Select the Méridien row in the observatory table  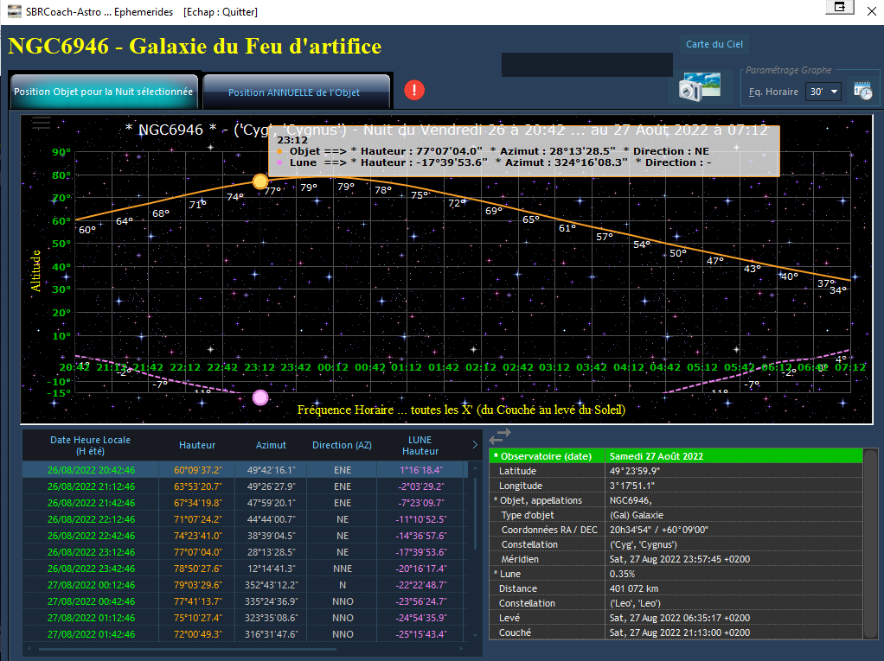tap(676, 559)
